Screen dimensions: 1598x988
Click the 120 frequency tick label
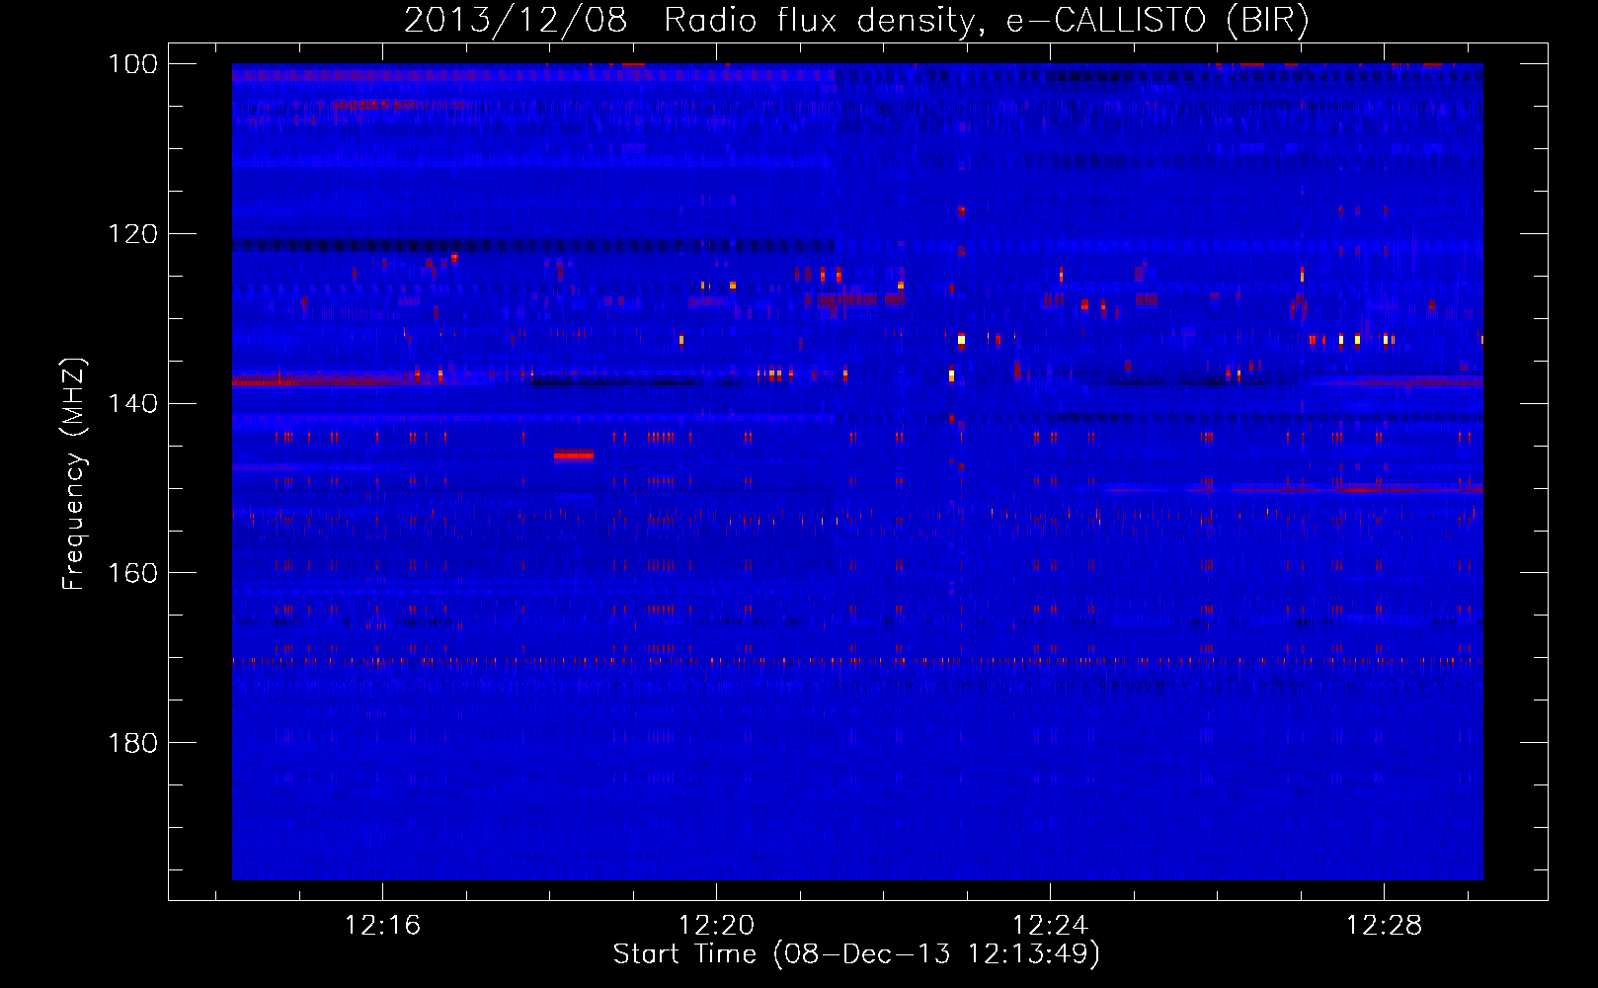point(132,234)
